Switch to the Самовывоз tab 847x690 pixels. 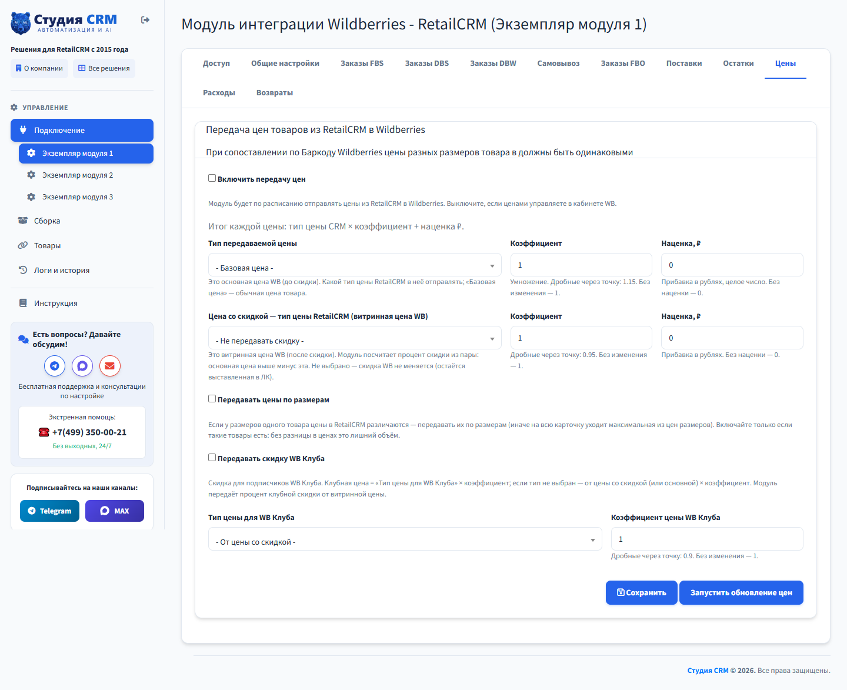click(558, 64)
